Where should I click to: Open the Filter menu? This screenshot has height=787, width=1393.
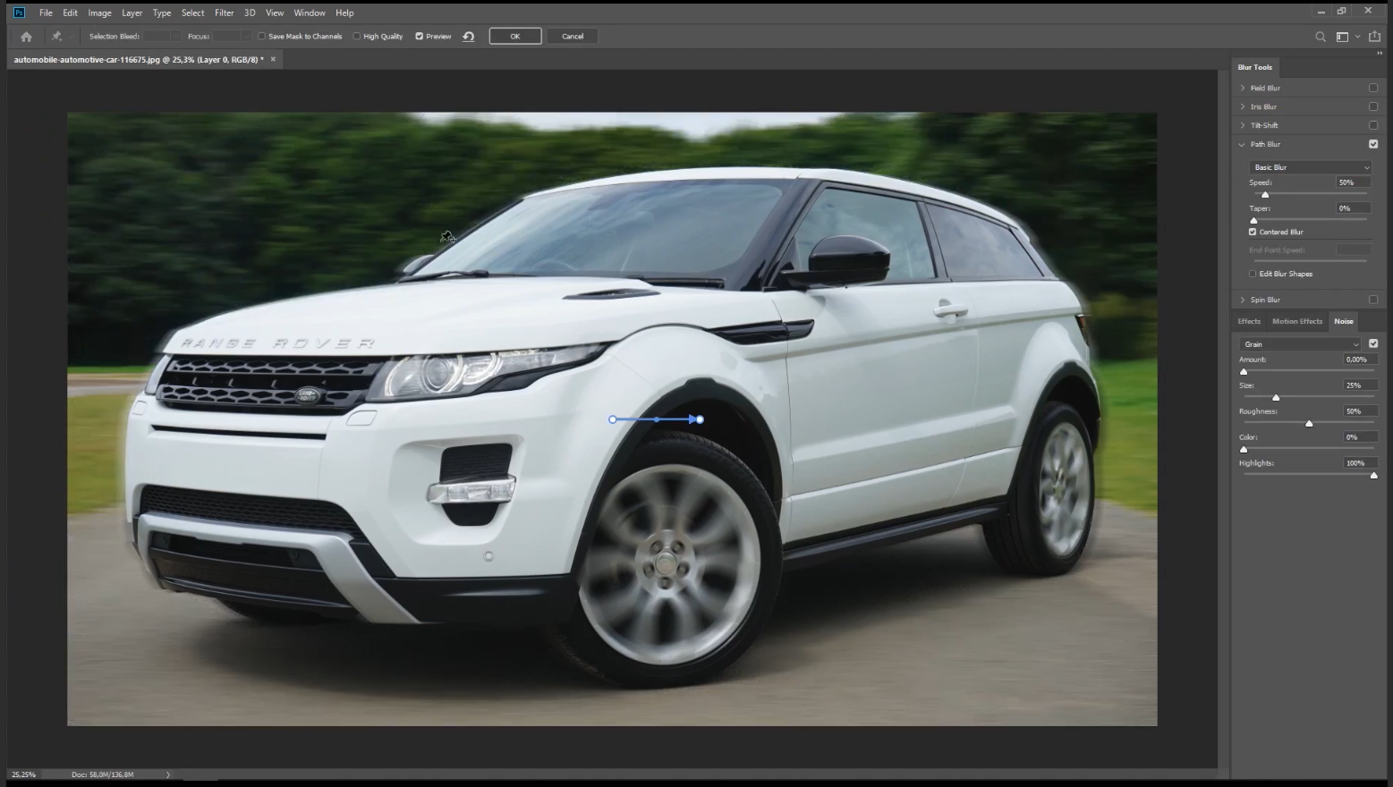click(x=224, y=13)
